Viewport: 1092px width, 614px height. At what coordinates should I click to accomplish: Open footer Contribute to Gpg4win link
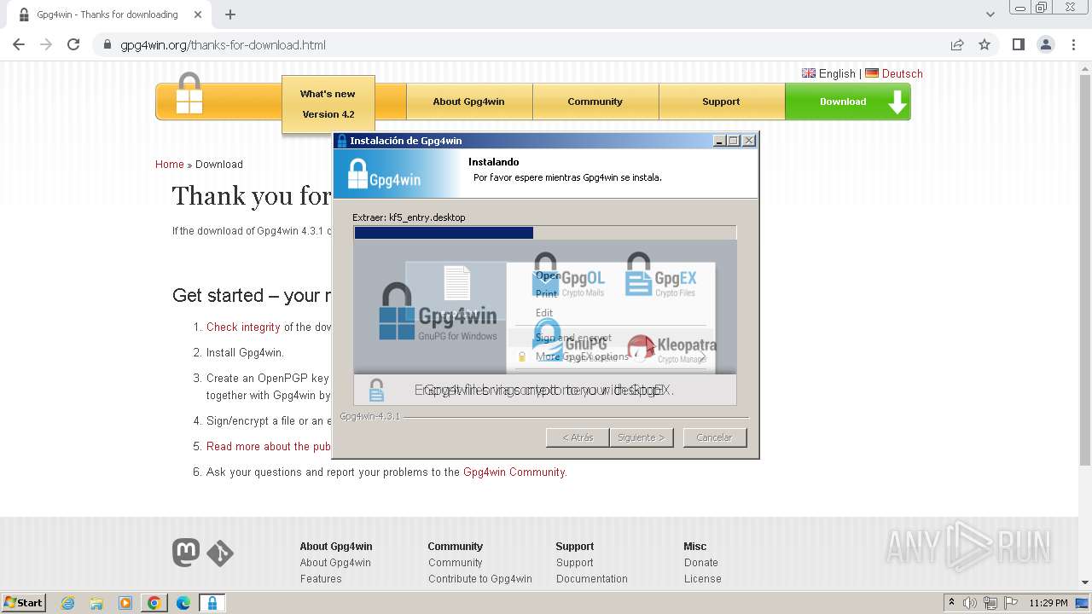[x=480, y=579]
